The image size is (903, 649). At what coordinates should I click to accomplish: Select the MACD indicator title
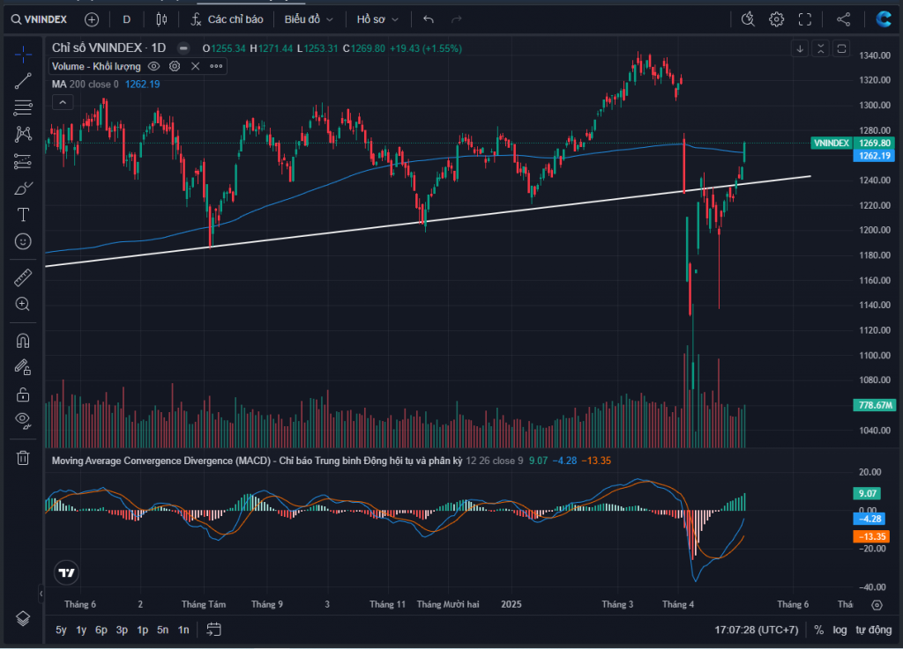click(x=257, y=461)
